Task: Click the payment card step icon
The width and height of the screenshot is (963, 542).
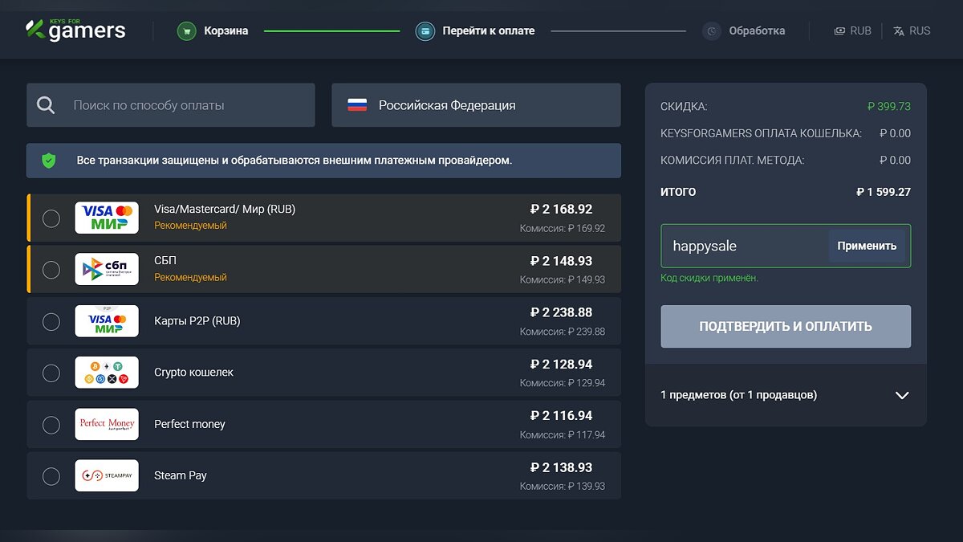Action: (x=425, y=31)
